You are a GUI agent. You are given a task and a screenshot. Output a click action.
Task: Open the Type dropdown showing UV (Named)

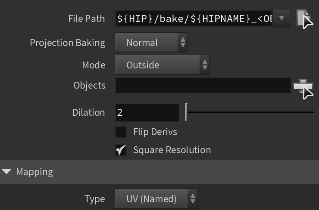pos(156,199)
